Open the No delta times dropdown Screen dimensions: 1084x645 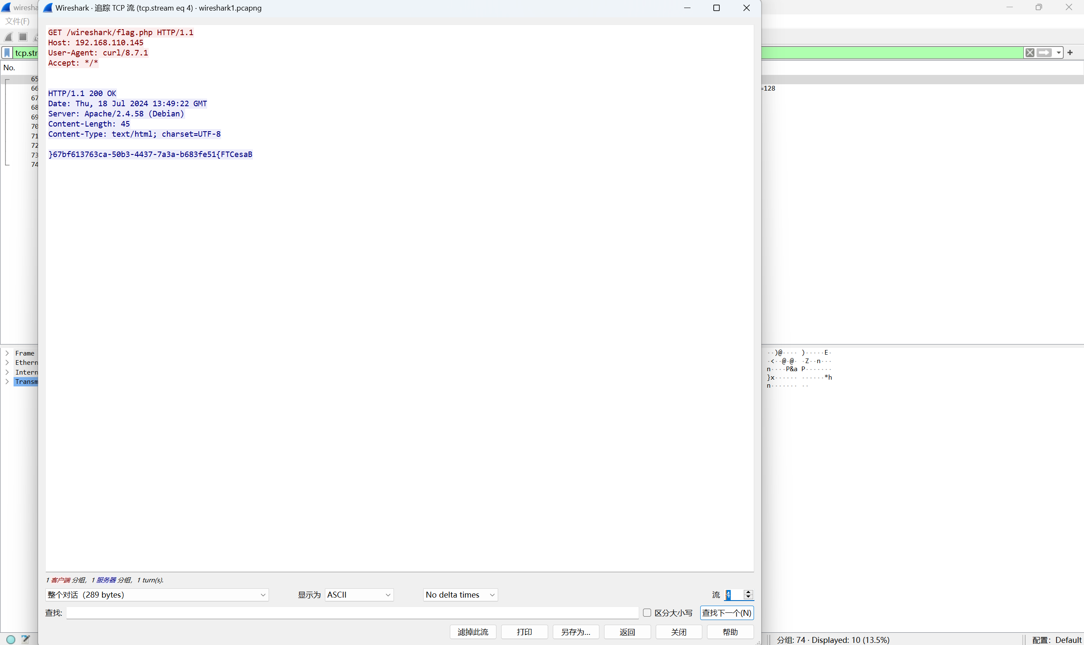[x=460, y=595]
